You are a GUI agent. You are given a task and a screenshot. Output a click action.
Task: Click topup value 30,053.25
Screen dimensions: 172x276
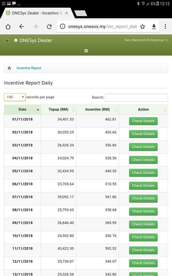point(66,132)
